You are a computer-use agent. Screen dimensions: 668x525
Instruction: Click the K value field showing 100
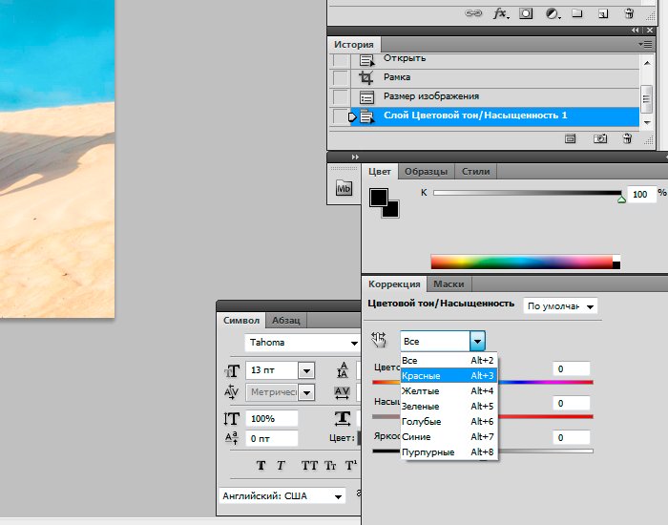point(640,194)
